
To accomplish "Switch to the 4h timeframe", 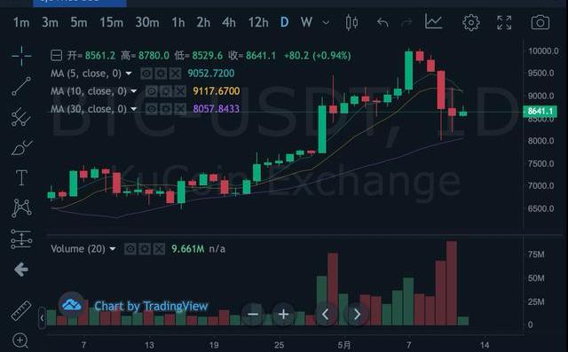I will point(229,23).
